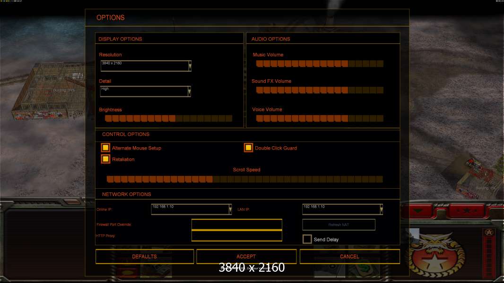Click the Firewall Port Override label
The image size is (504, 283).
click(x=114, y=225)
